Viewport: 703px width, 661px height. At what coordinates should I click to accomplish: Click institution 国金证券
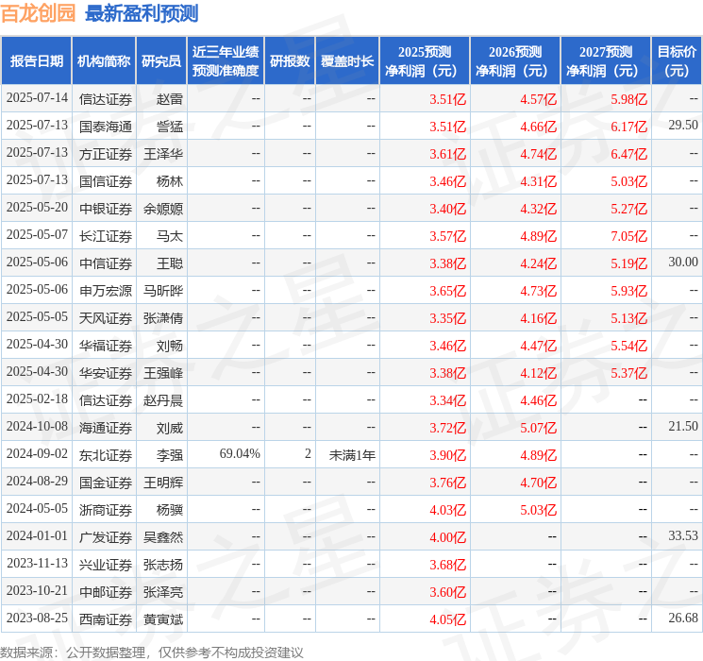106,483
